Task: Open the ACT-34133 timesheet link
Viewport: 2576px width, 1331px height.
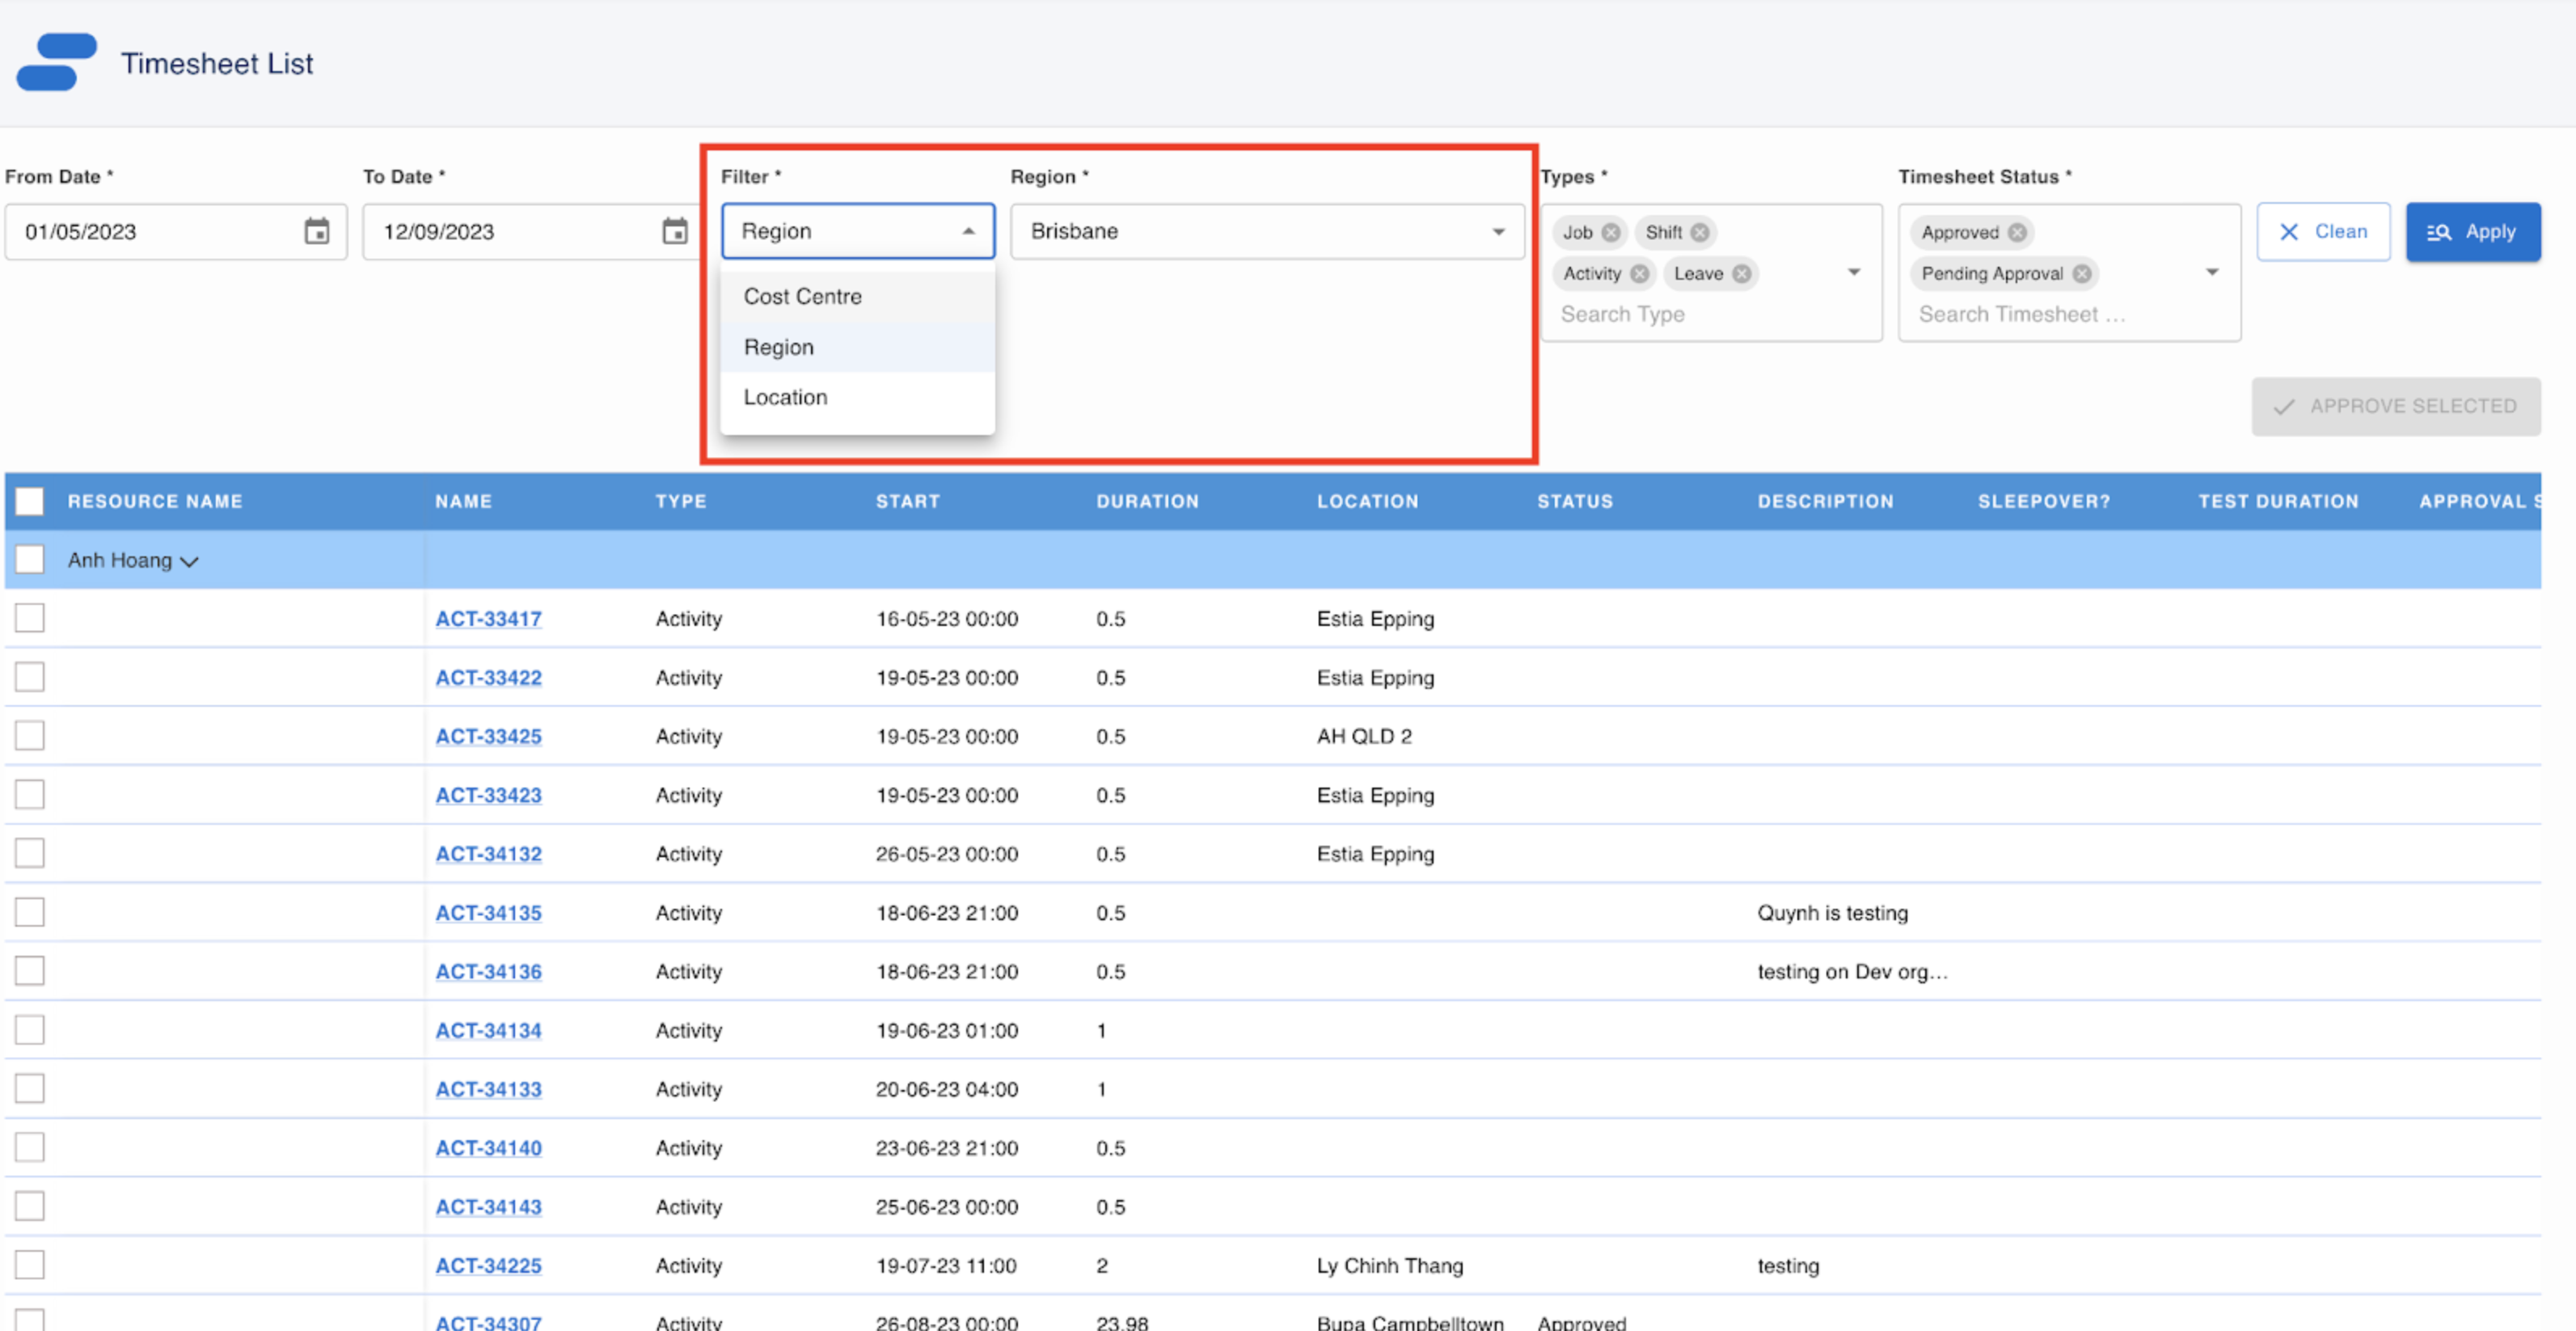Action: tap(488, 1090)
